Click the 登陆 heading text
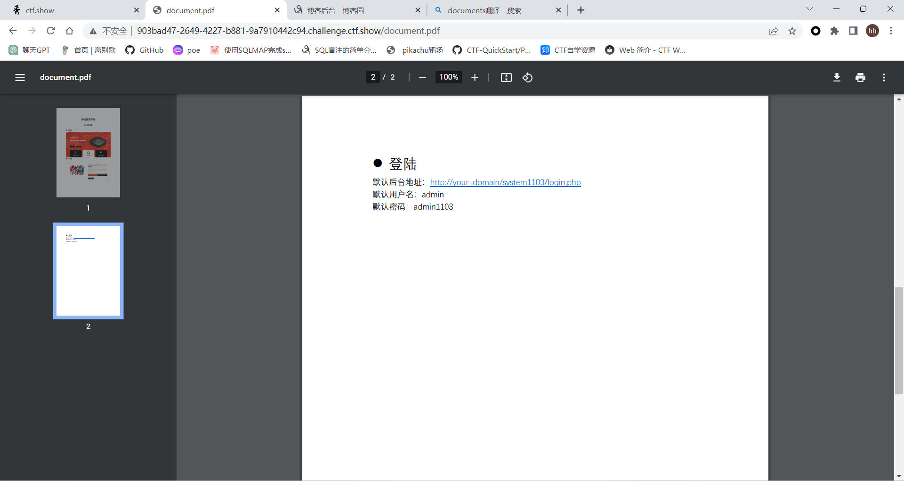Image resolution: width=904 pixels, height=481 pixels. coord(403,164)
